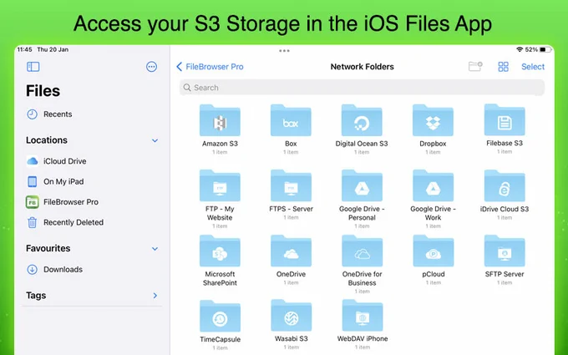This screenshot has width=568, height=355.
Task: Open the more options ellipsis menu
Action: pyautogui.click(x=151, y=67)
